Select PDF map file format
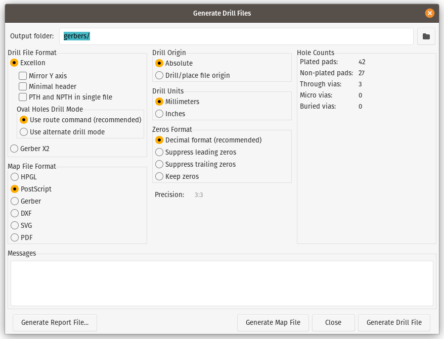This screenshot has width=444, height=339. click(15, 237)
